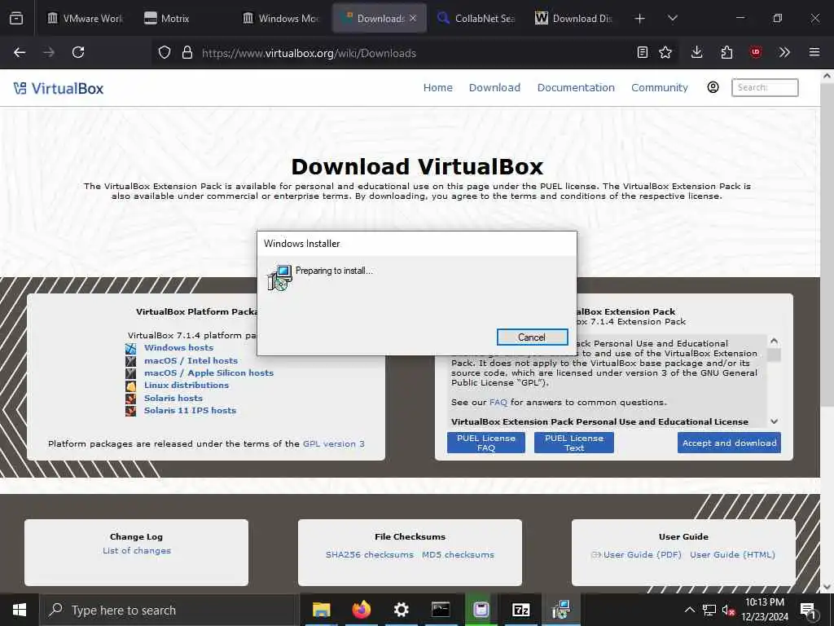Open the tracking protection shield icon
This screenshot has width=834, height=626.
[x=165, y=53]
